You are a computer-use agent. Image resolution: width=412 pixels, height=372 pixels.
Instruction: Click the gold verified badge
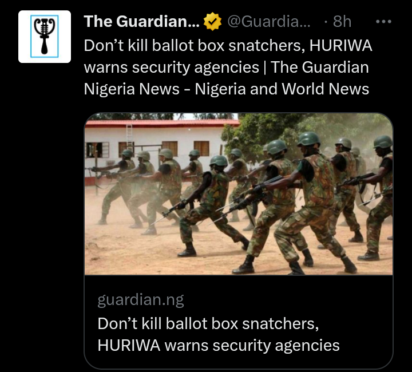(212, 22)
